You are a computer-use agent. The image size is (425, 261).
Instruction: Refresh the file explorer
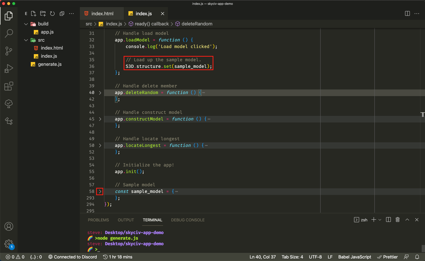tap(52, 14)
